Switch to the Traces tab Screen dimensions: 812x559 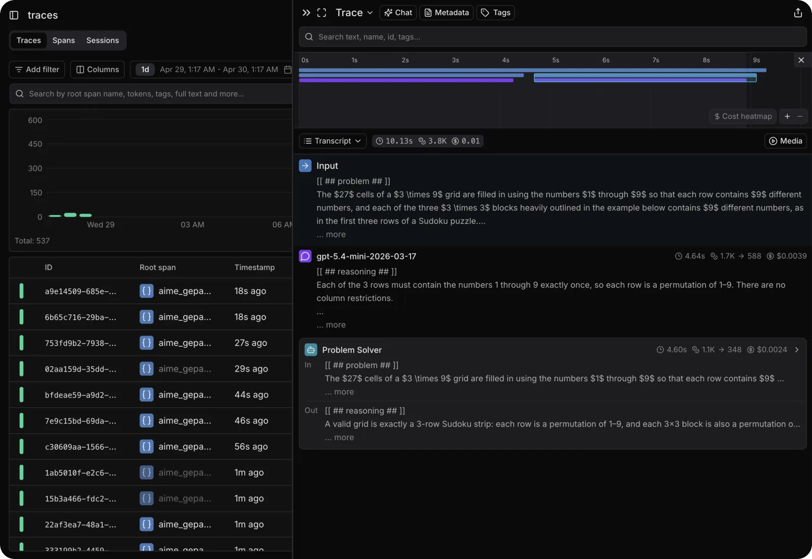pos(28,41)
